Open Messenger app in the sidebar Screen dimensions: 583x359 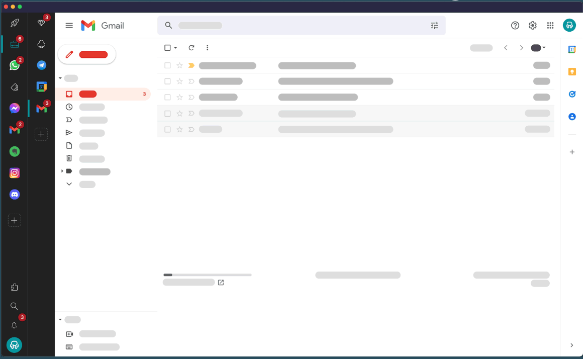coord(15,108)
